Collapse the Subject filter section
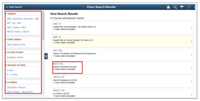This screenshot has width=200, height=101. click(x=6, y=14)
